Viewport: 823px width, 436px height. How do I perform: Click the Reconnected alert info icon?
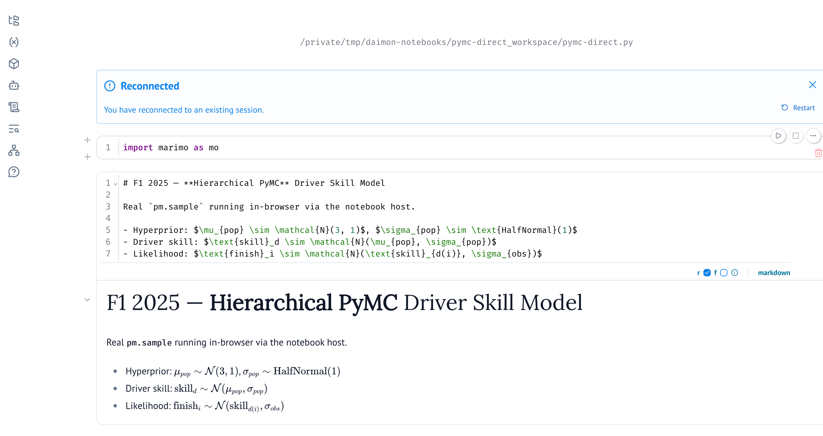[110, 86]
